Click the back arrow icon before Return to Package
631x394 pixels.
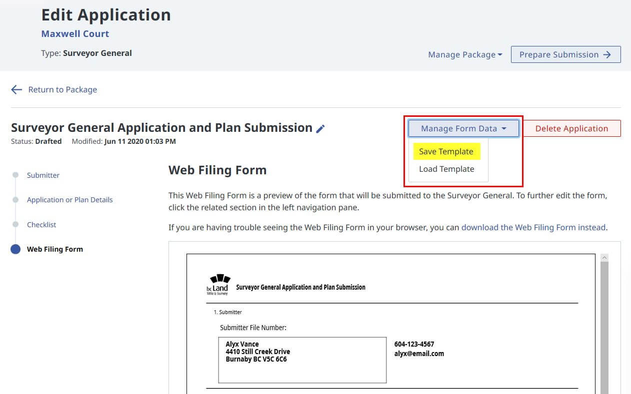[x=16, y=90]
